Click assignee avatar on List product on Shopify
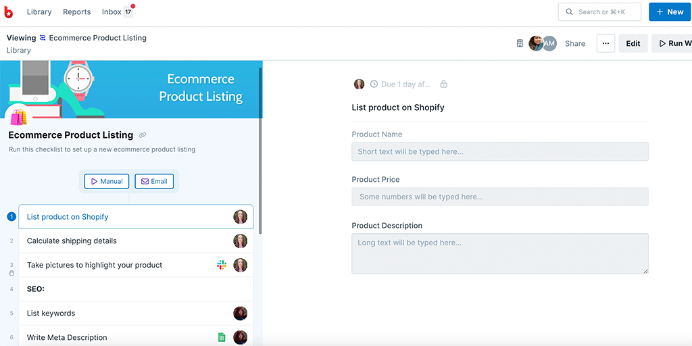The image size is (692, 346). [240, 217]
